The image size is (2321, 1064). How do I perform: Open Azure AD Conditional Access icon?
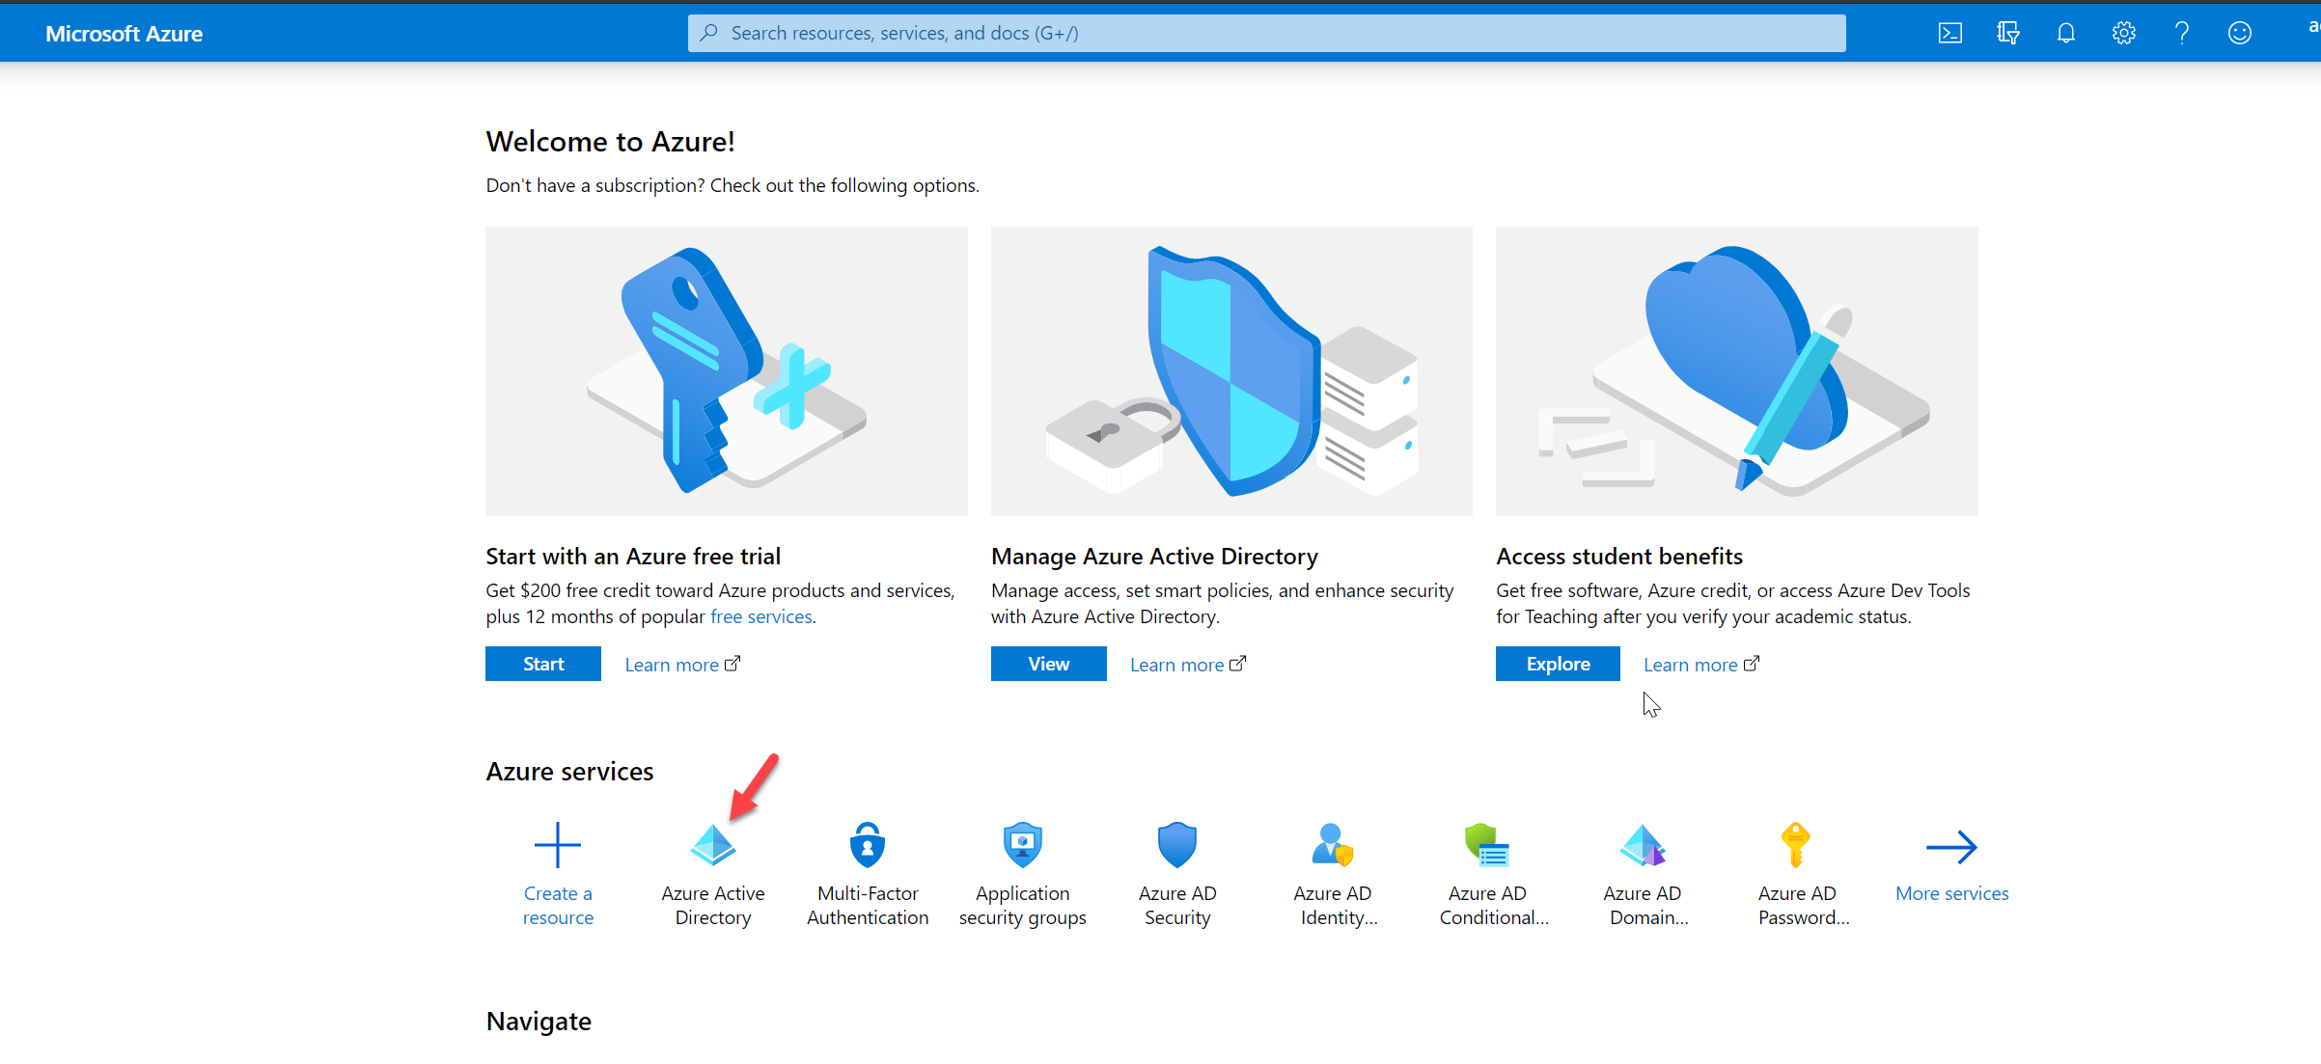pos(1487,845)
